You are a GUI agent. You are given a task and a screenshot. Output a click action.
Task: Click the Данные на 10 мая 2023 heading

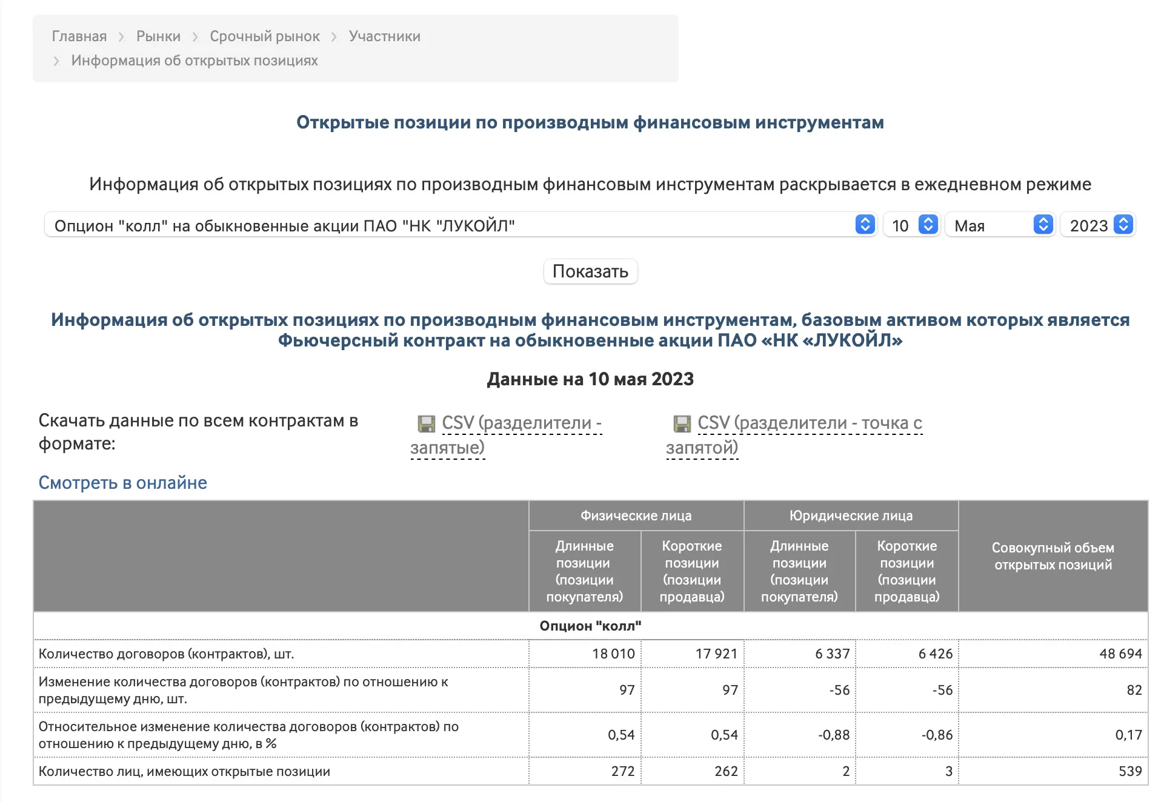point(590,379)
